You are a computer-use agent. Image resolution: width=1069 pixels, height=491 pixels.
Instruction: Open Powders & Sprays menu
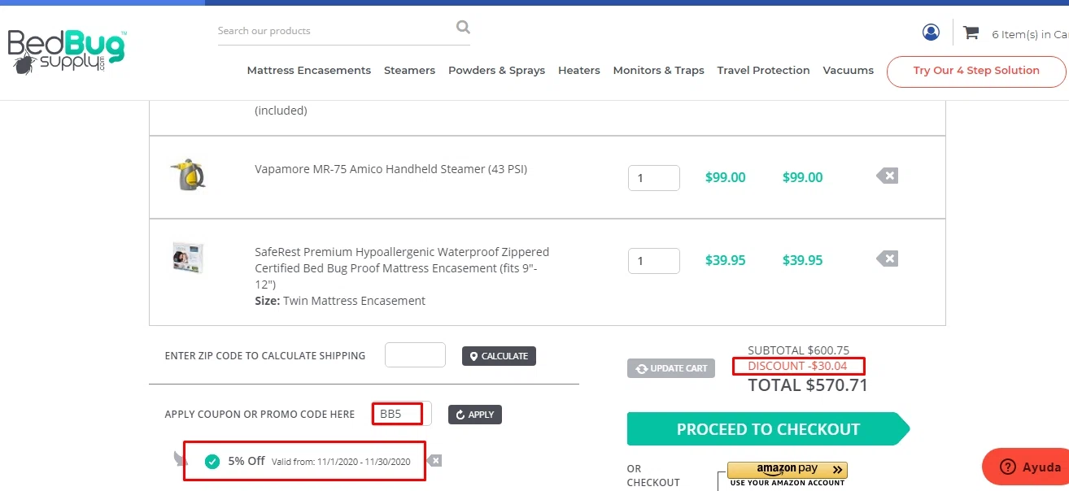496,71
